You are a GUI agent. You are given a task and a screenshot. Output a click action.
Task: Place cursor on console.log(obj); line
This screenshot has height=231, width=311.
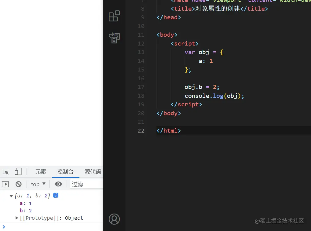tap(214, 96)
